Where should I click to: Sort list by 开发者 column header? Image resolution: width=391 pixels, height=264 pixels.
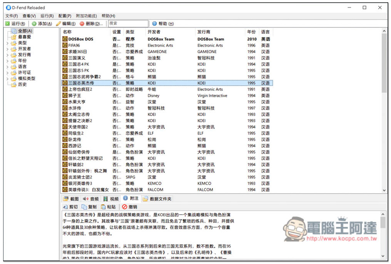(x=154, y=32)
